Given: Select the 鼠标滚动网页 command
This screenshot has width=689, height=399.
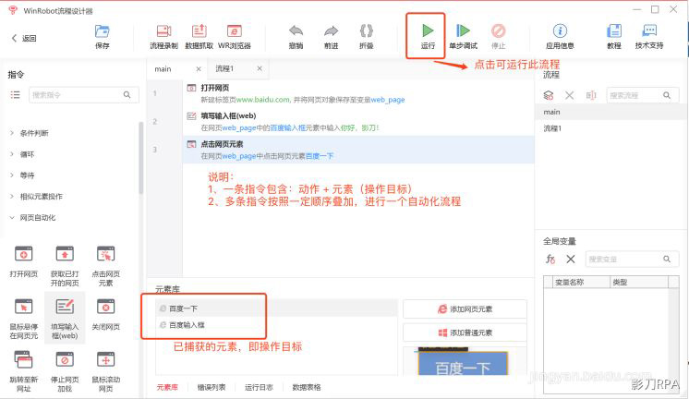Looking at the screenshot, I should click(x=106, y=371).
